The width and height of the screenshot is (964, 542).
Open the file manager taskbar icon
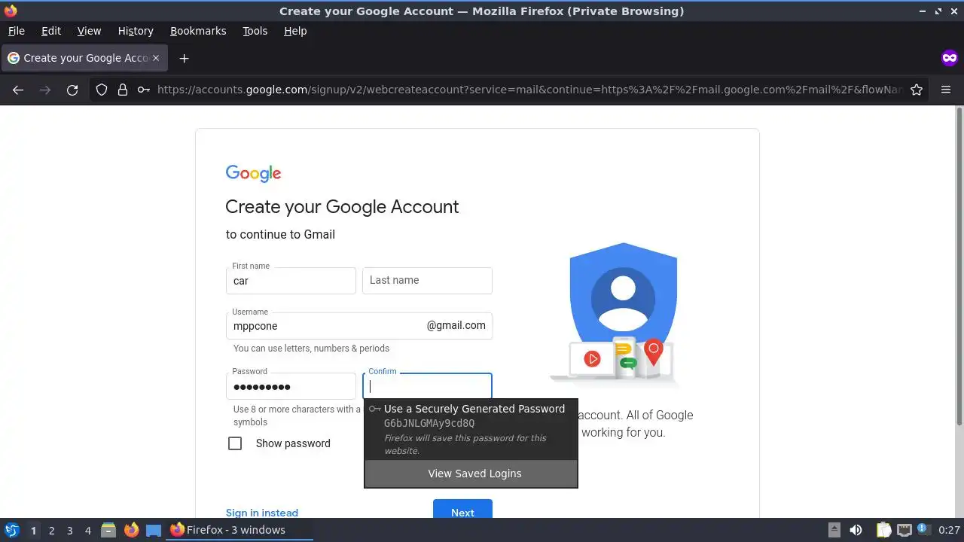[x=108, y=530]
